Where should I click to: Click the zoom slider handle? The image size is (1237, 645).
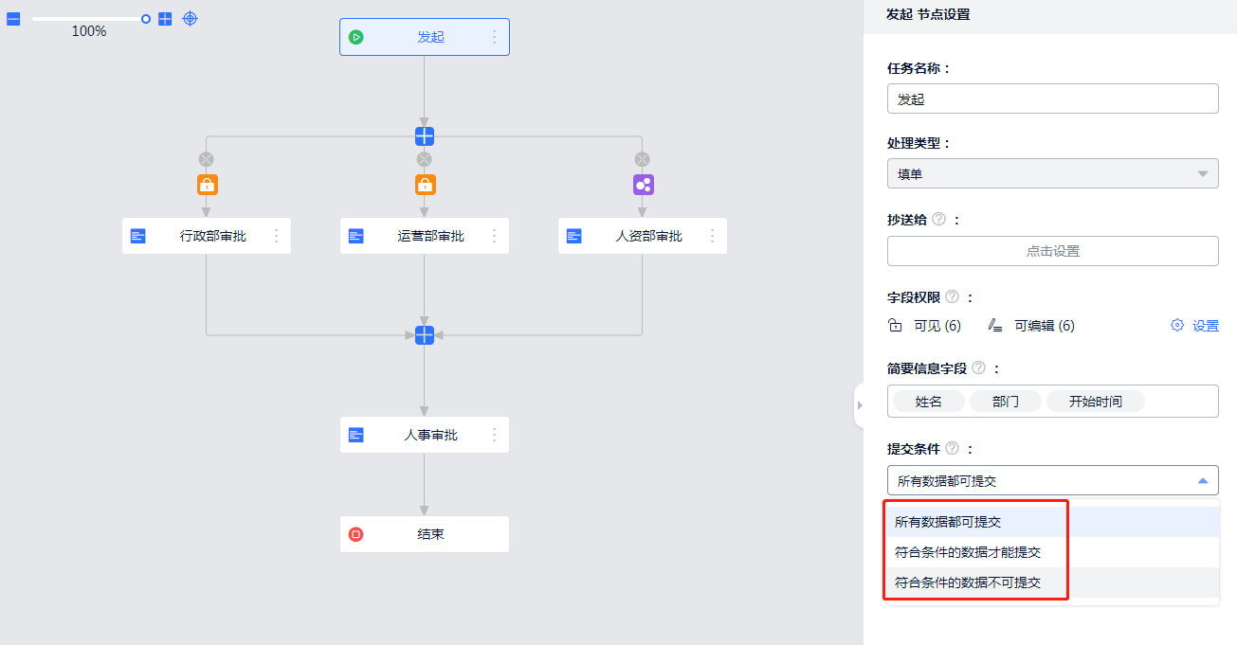click(146, 19)
